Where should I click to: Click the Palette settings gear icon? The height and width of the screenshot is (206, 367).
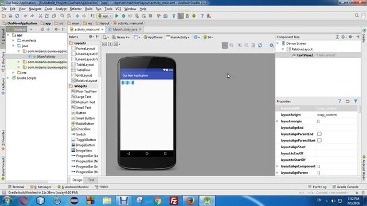[91, 37]
